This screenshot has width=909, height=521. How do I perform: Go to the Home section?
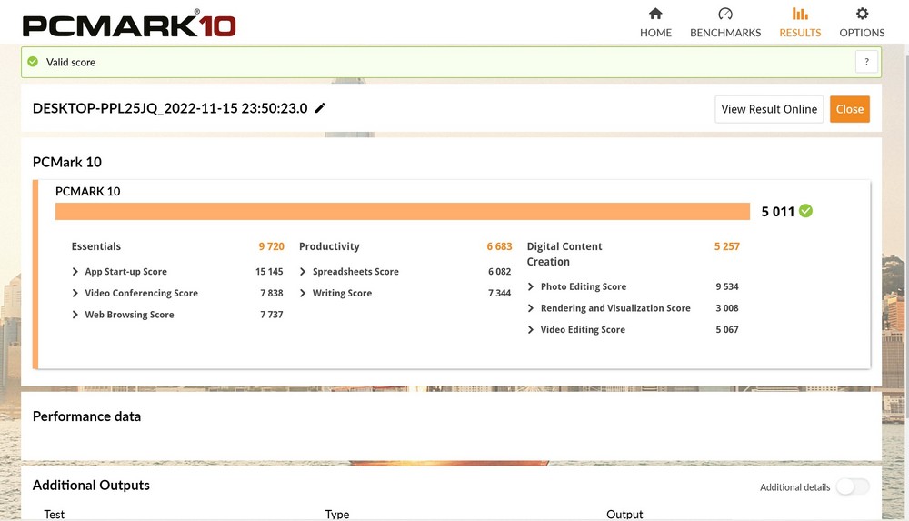coord(655,23)
